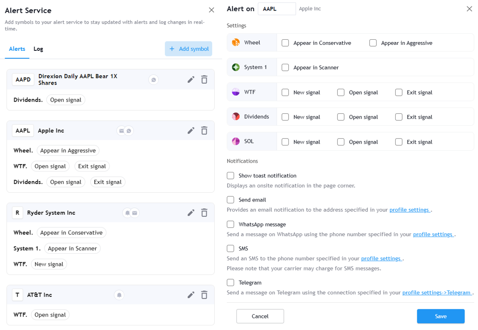
Task: Click the AAPL symbol input field
Action: [277, 9]
